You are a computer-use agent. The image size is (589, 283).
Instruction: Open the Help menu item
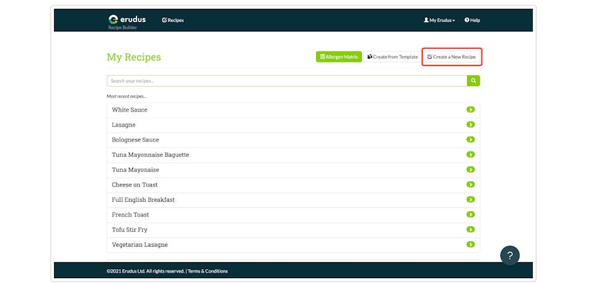pos(472,20)
